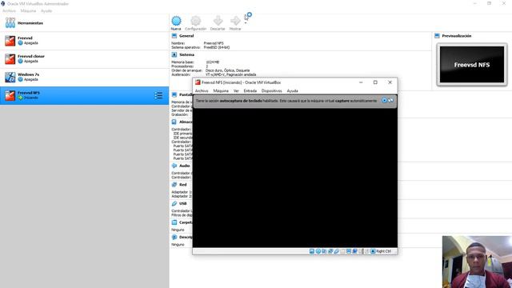Click the Audio section header

tap(185, 166)
